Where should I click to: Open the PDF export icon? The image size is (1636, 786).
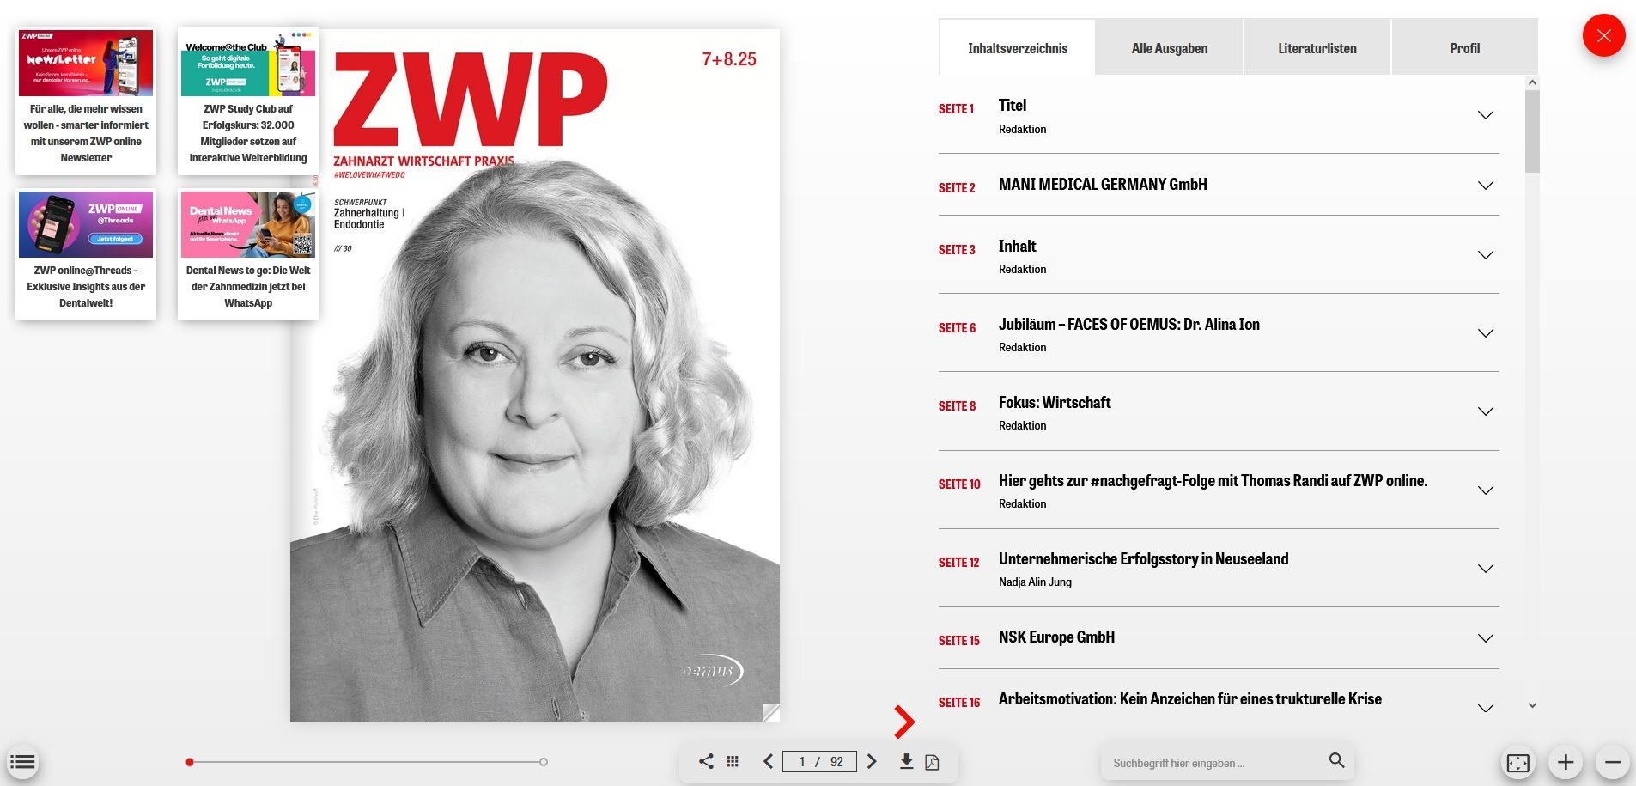click(932, 762)
